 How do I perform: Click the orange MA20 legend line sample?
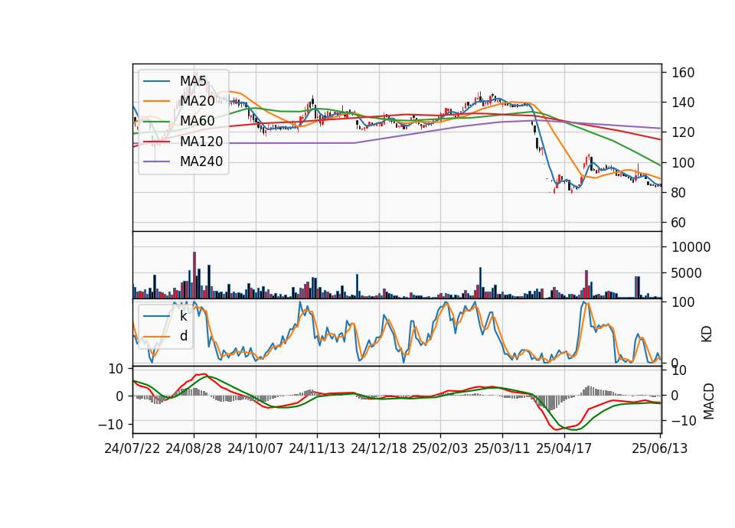point(156,101)
